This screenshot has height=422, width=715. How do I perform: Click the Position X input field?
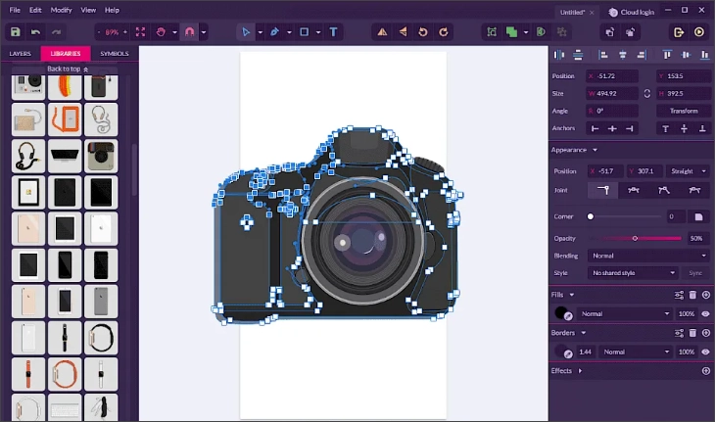point(612,76)
